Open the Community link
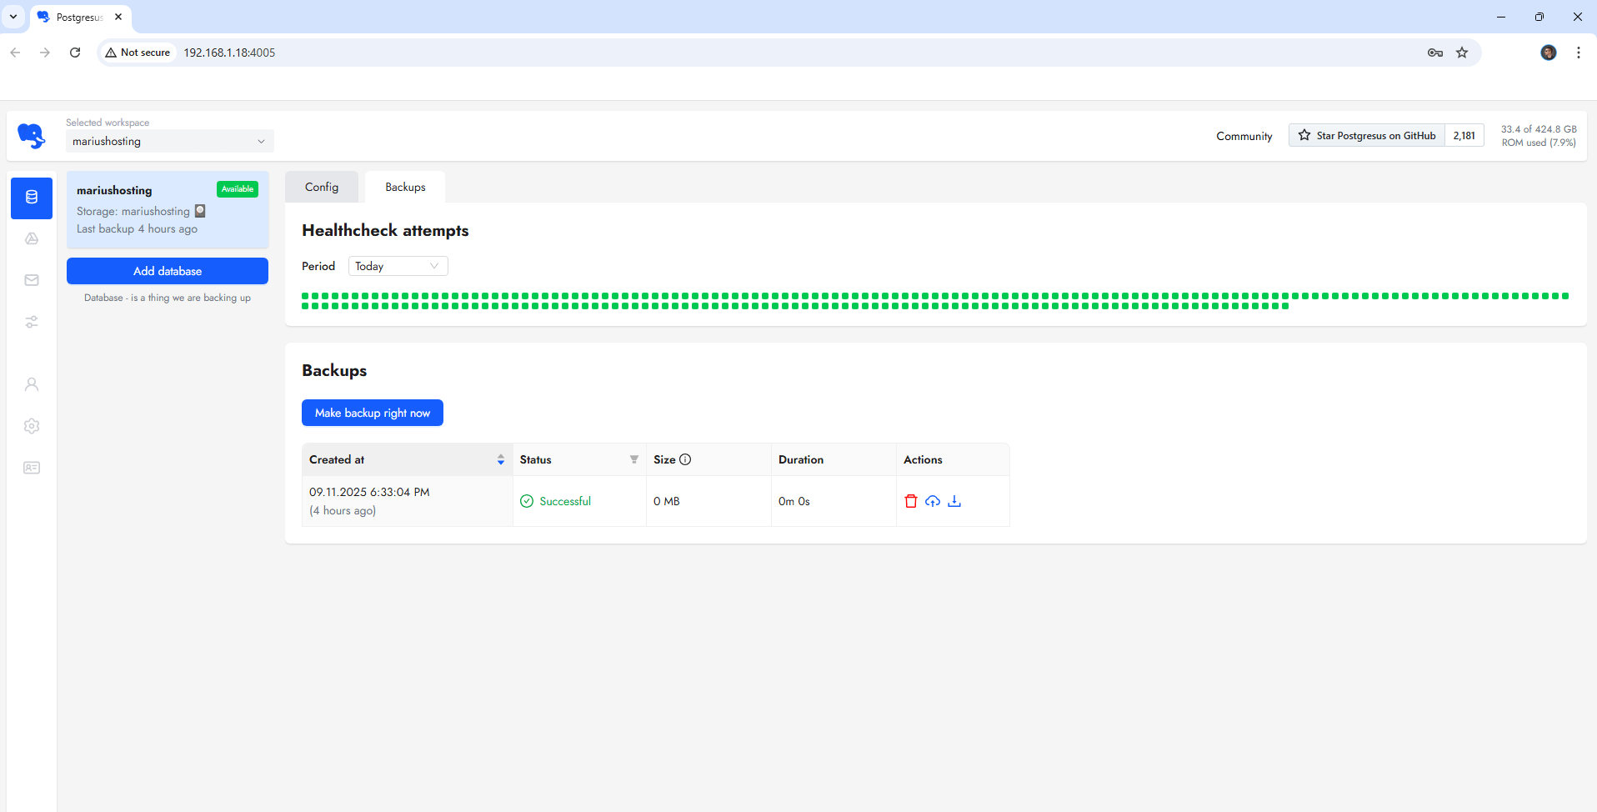 [1244, 136]
